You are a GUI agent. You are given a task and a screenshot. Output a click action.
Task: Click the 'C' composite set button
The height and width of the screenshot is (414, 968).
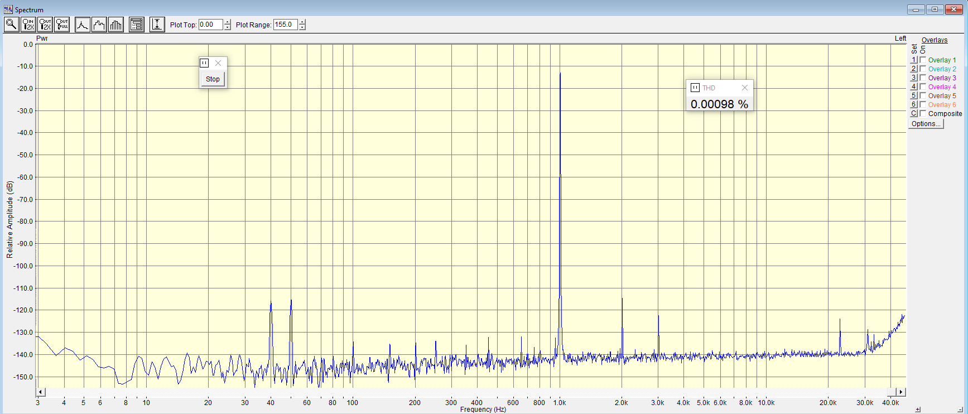pos(914,113)
